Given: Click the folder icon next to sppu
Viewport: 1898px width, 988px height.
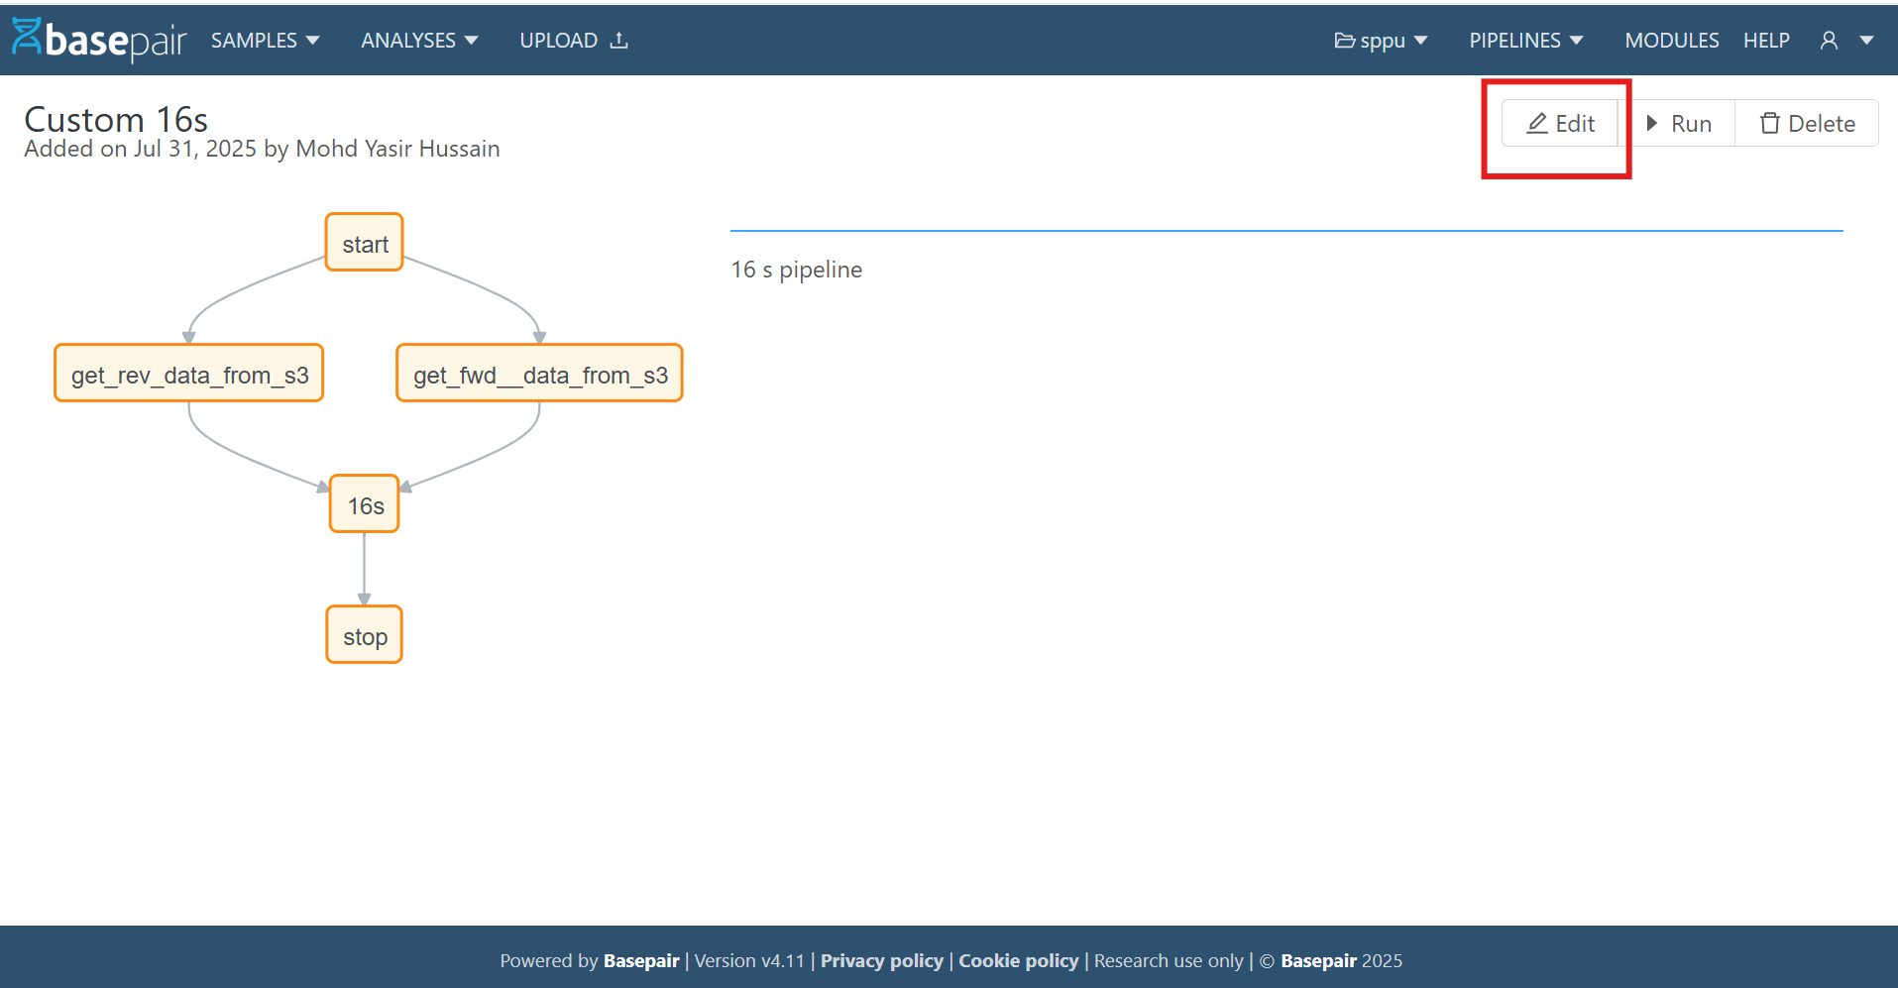Looking at the screenshot, I should 1344,40.
